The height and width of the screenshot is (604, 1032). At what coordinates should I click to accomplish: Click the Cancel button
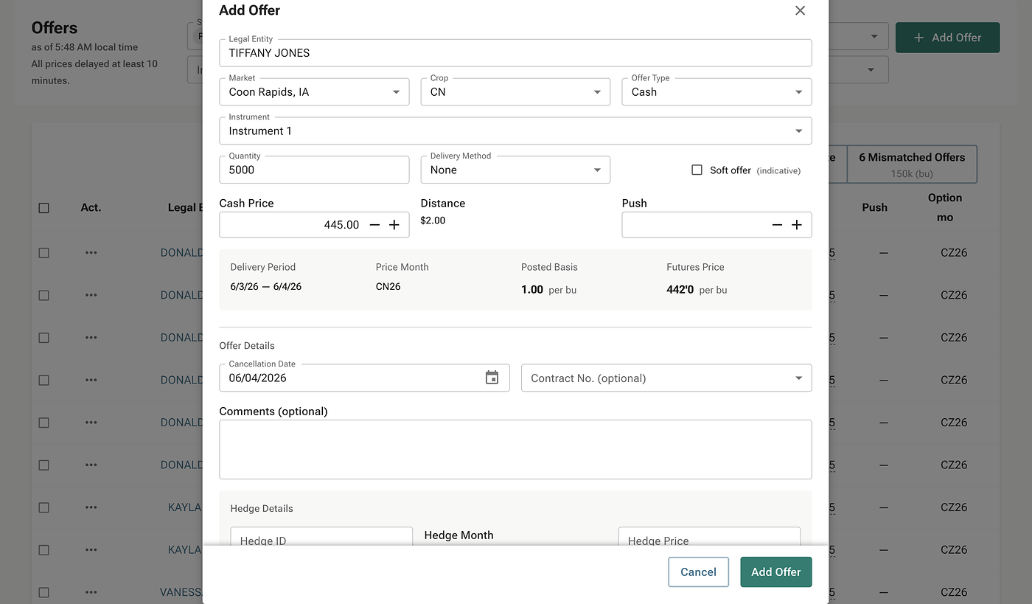point(698,572)
